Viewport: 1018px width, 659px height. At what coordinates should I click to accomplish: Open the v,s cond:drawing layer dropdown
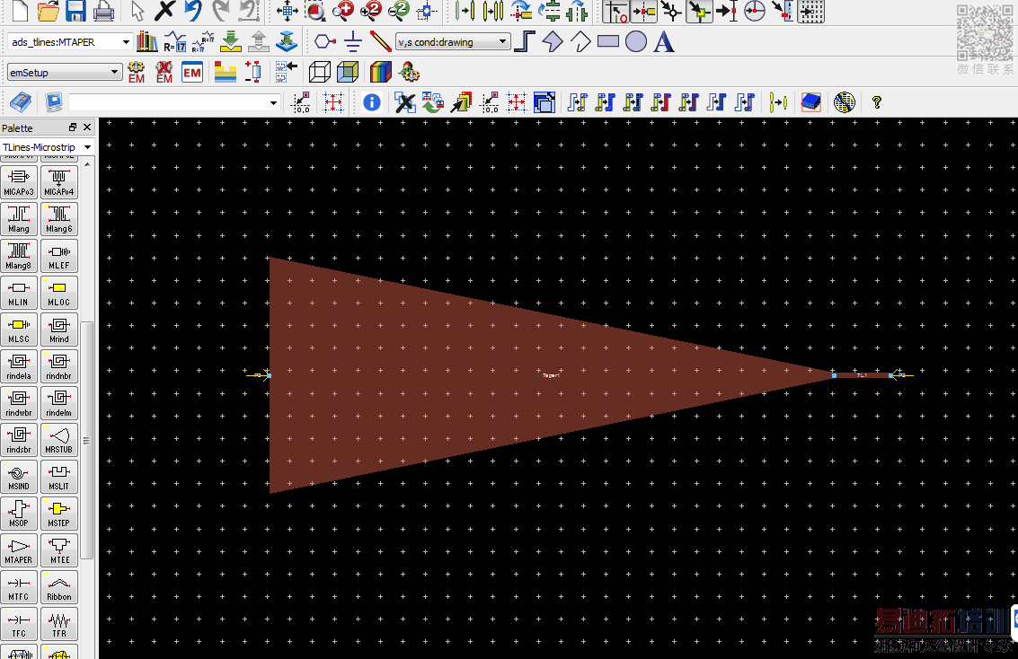pos(502,41)
